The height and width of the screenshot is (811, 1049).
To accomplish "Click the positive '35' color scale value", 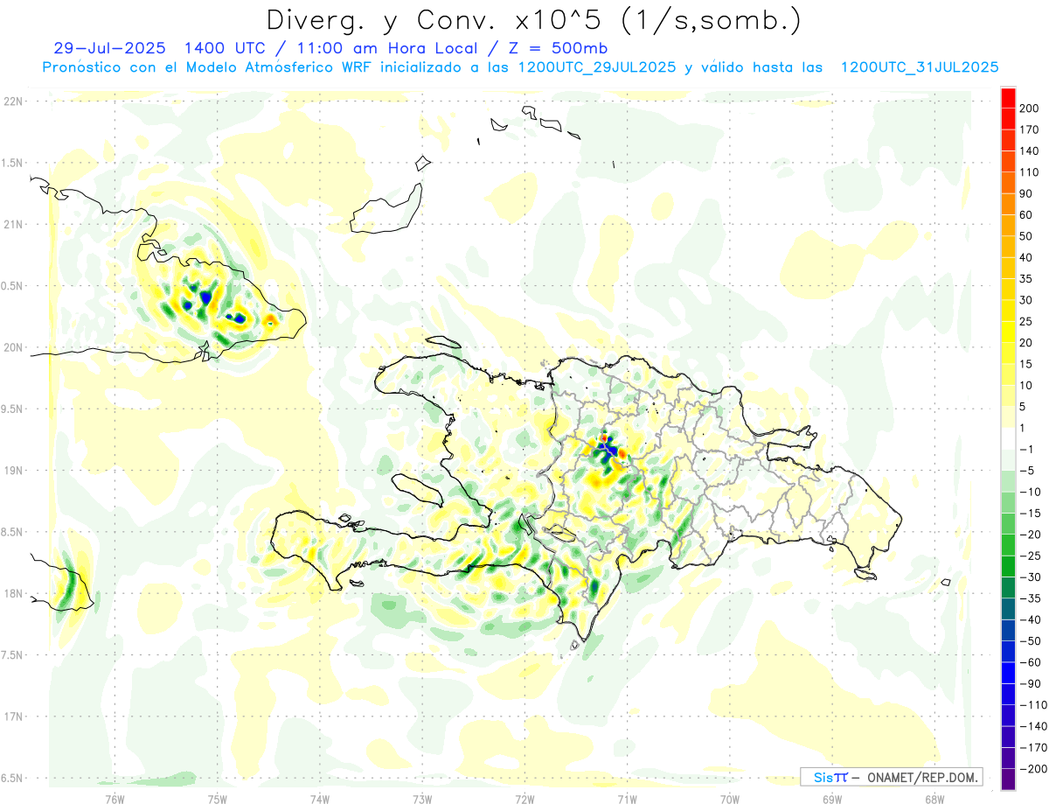I will [1026, 279].
